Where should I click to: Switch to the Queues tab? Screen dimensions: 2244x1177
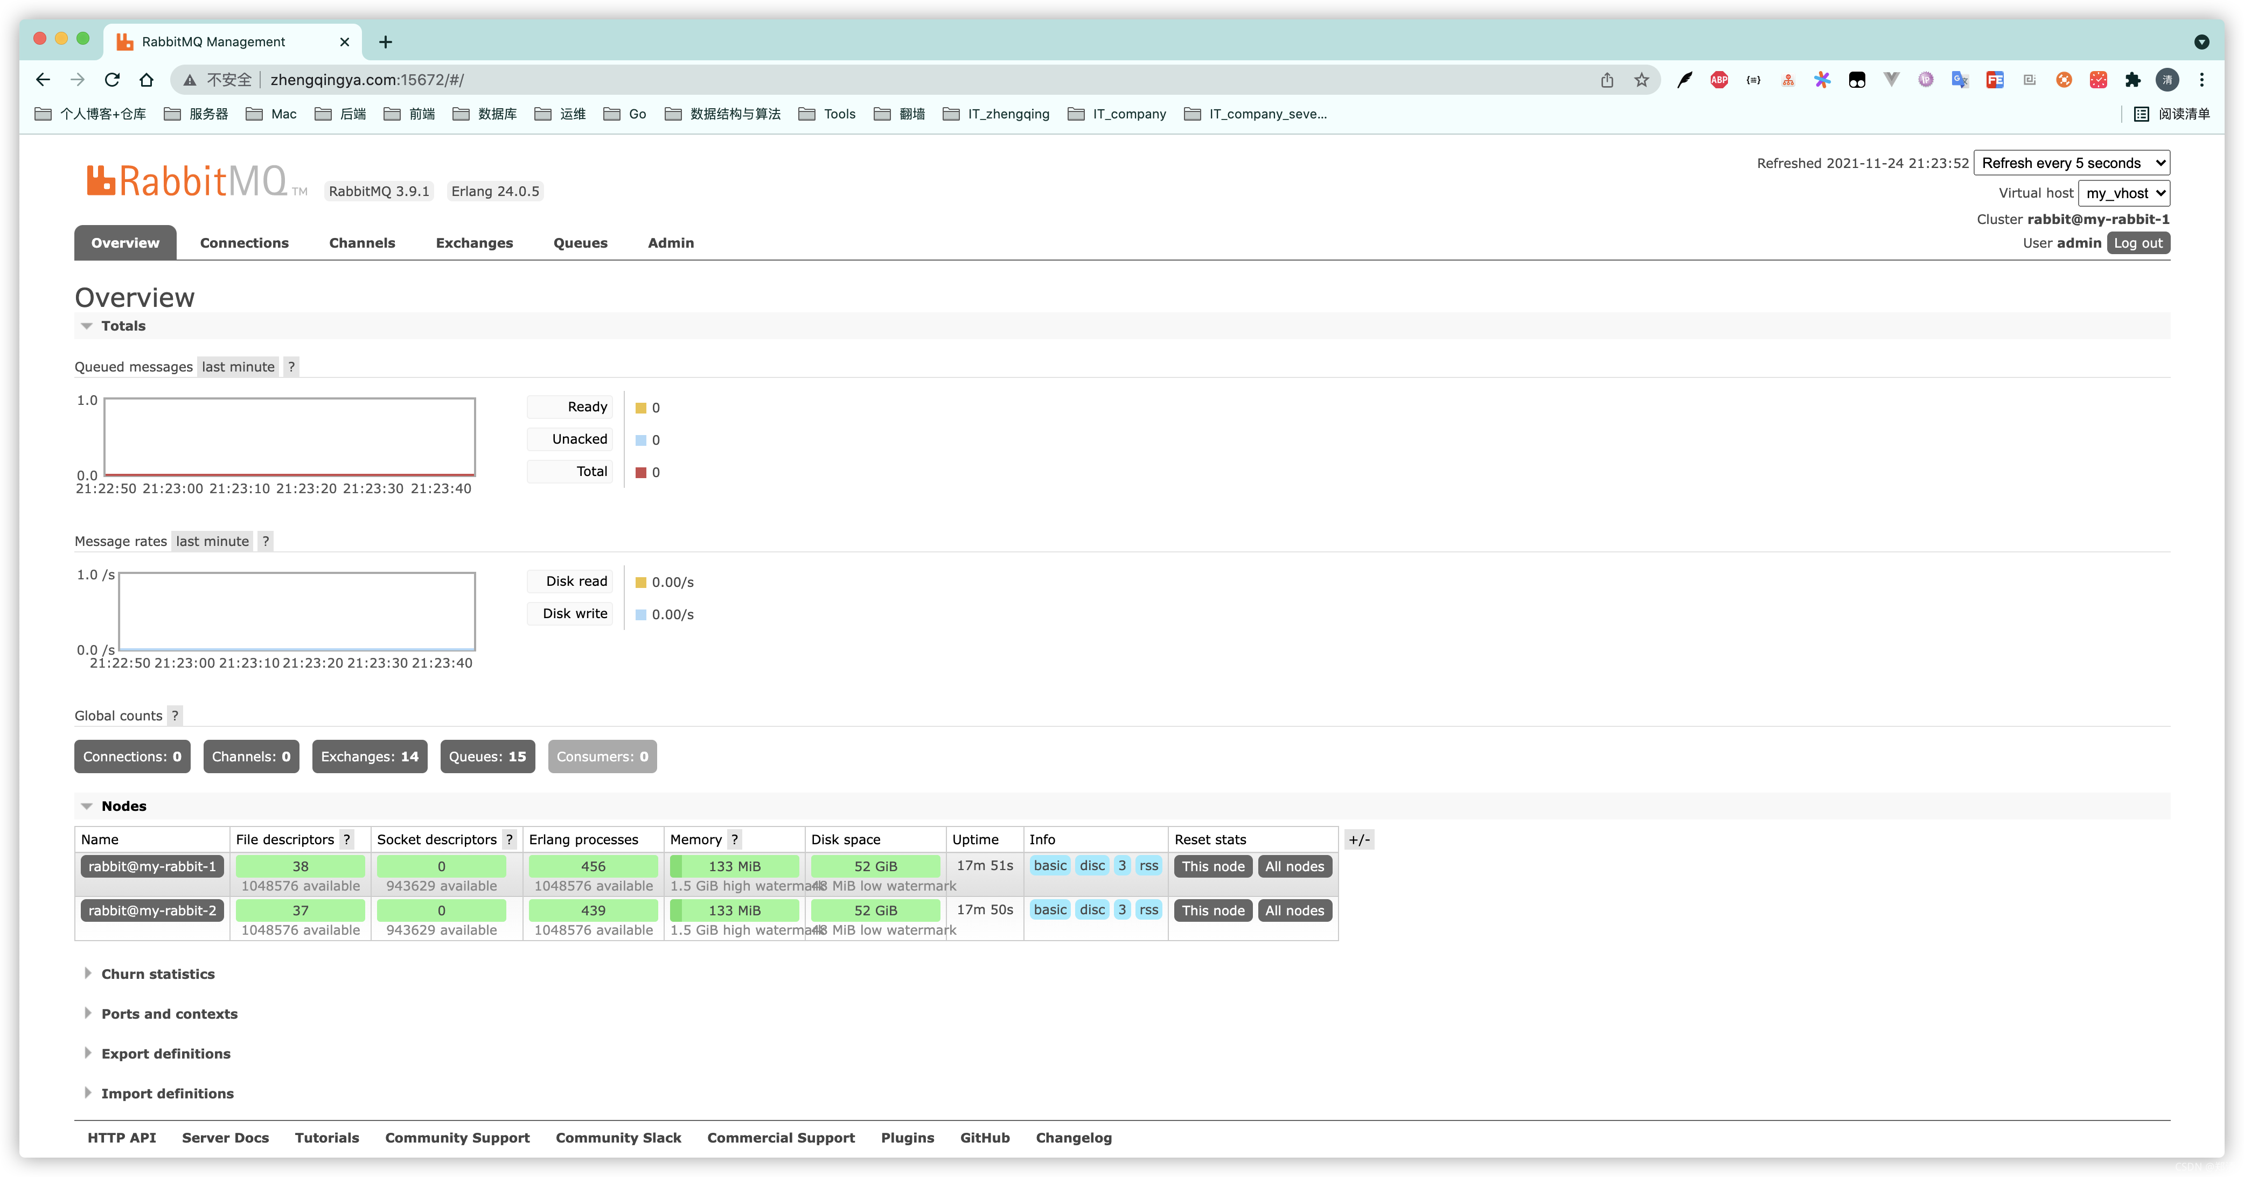click(x=580, y=243)
